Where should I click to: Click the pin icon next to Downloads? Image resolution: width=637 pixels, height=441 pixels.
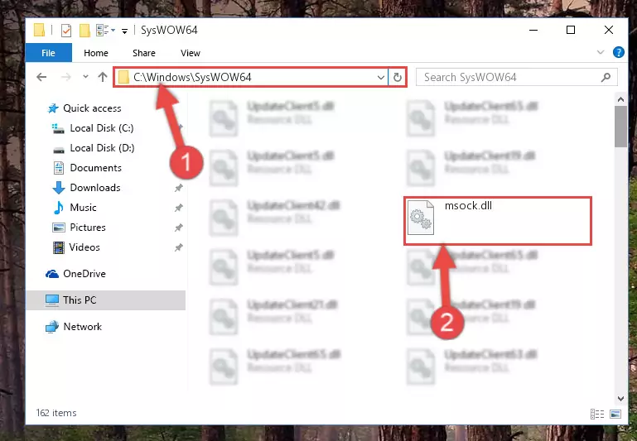point(178,188)
